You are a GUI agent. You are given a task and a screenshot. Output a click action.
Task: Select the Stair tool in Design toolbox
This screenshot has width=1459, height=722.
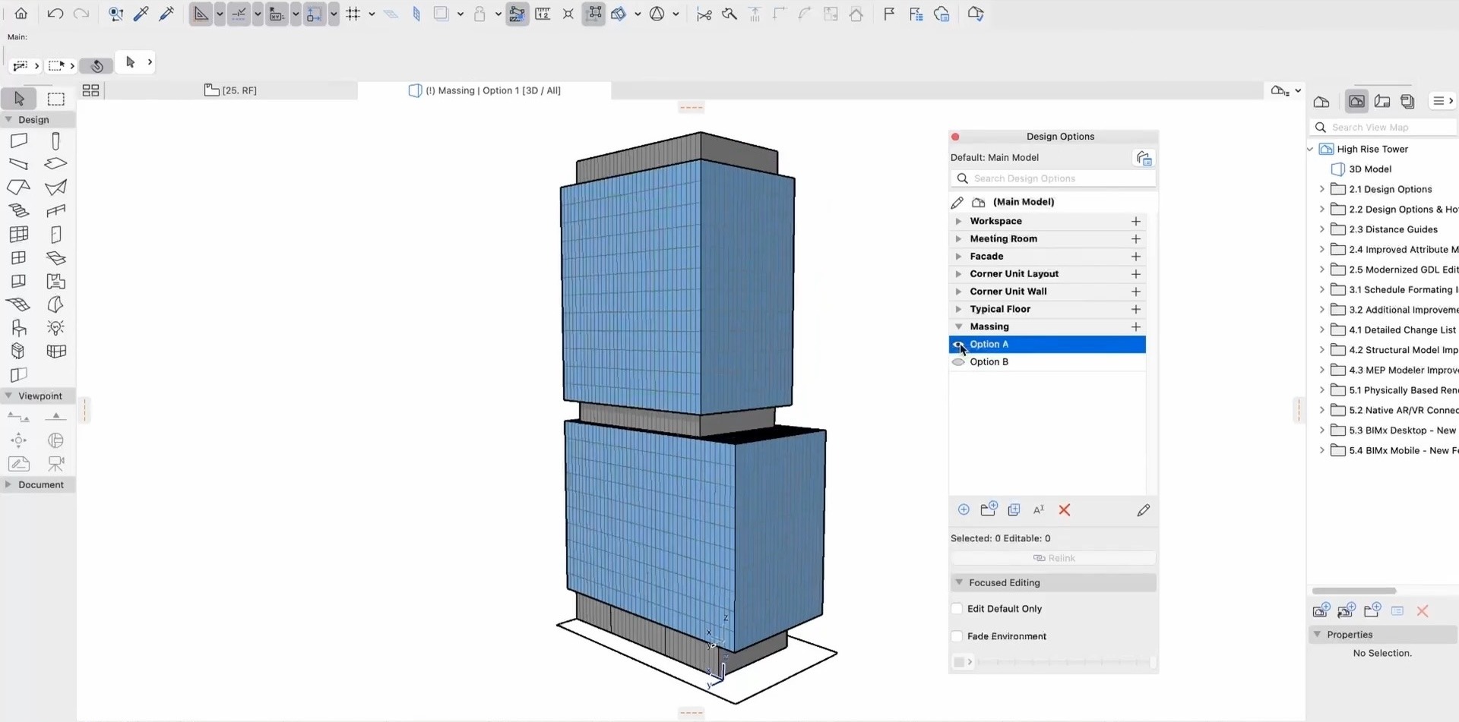pos(19,210)
